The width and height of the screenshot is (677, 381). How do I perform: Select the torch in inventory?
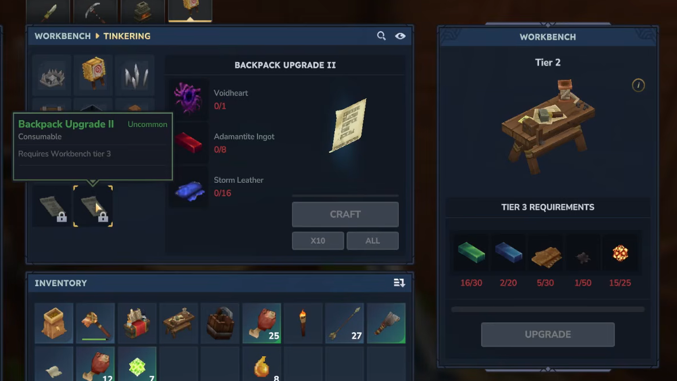tap(303, 323)
